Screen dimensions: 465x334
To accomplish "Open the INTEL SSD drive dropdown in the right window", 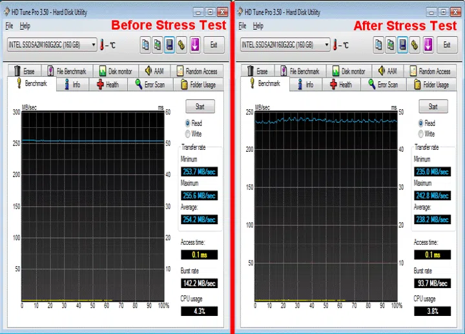I will tap(327, 45).
